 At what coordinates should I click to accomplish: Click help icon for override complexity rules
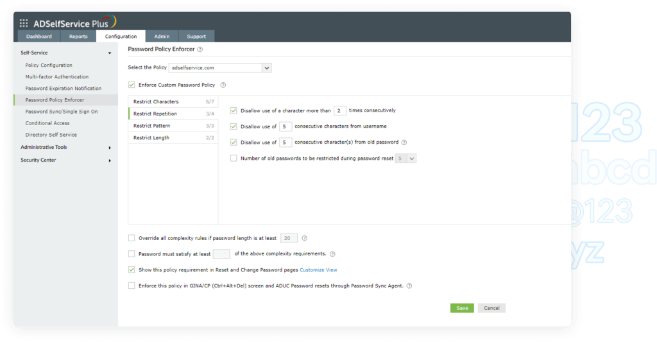tap(304, 238)
